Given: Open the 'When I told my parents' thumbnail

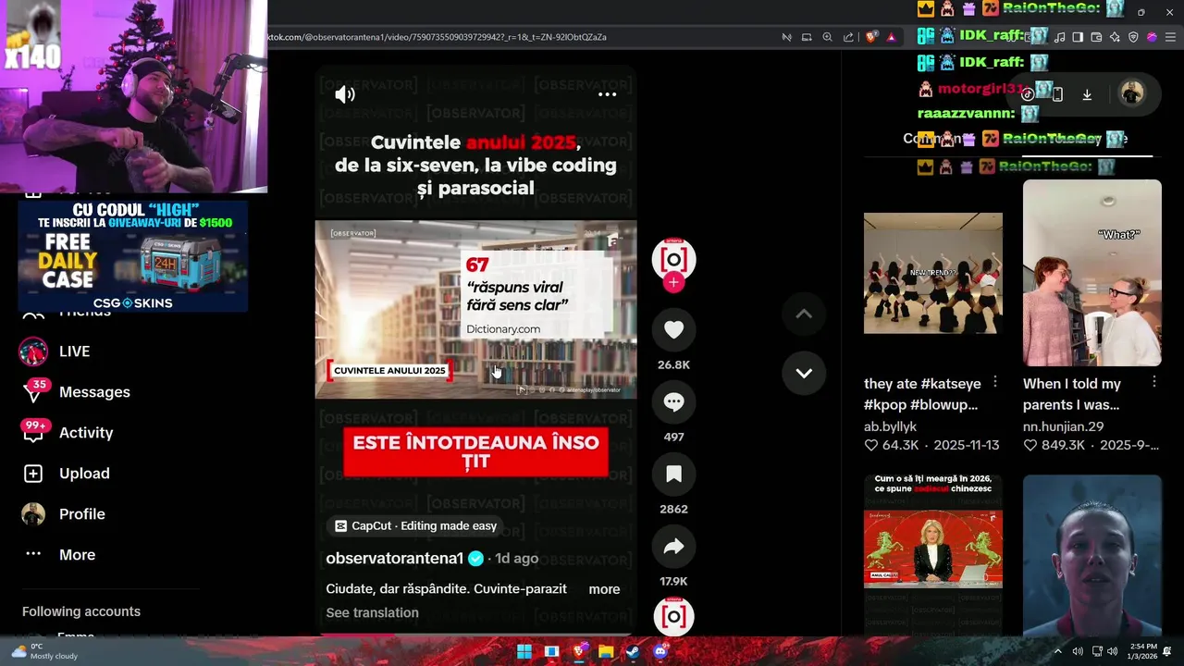Looking at the screenshot, I should (1091, 273).
